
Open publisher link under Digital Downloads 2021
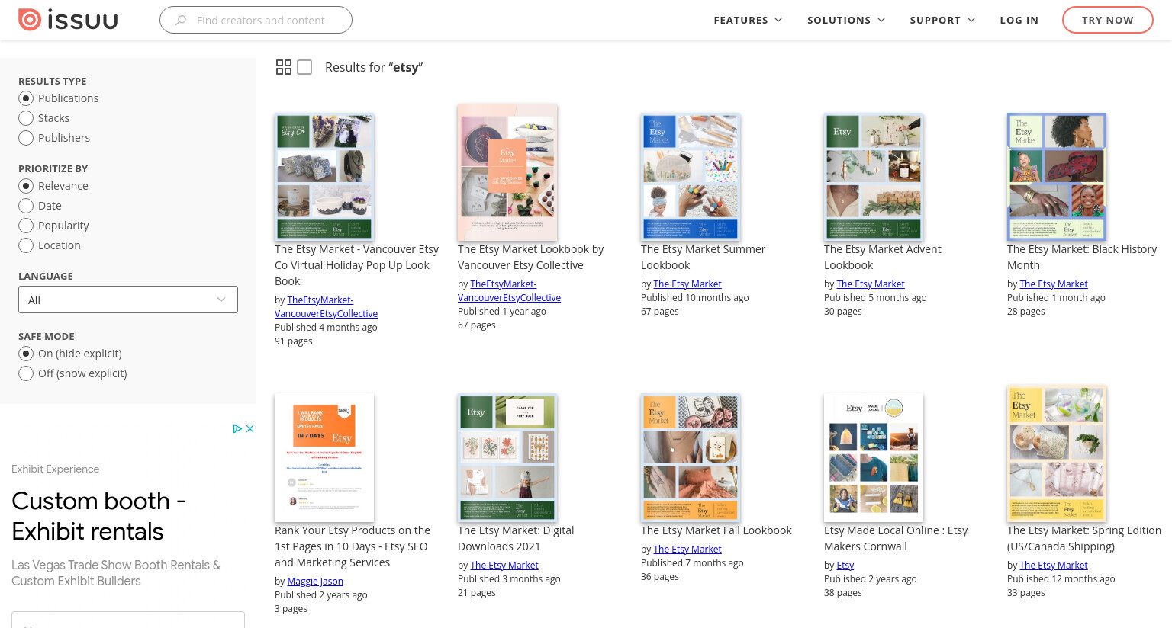[504, 566]
